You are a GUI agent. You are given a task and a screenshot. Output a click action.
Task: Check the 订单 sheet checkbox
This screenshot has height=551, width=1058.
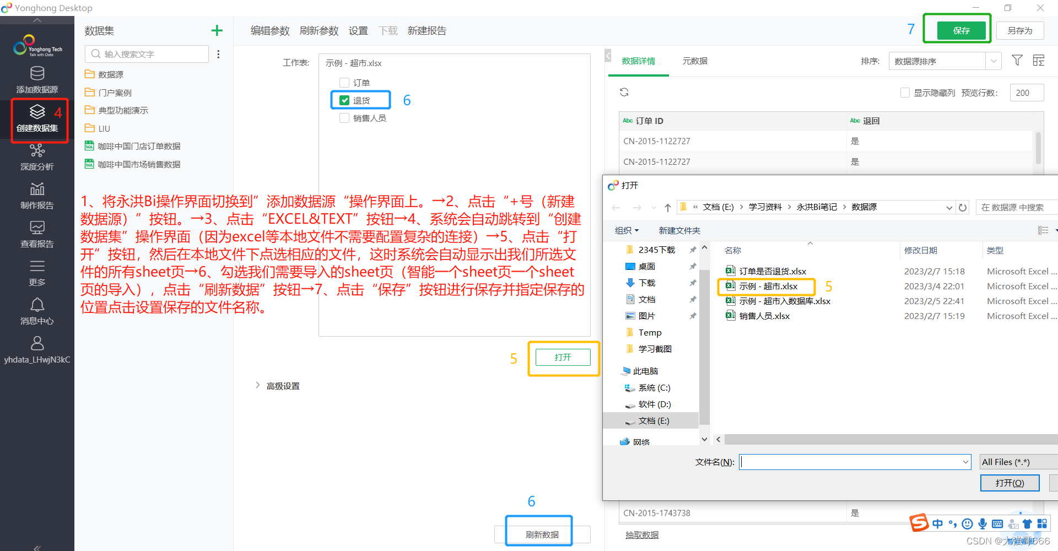[x=344, y=83]
